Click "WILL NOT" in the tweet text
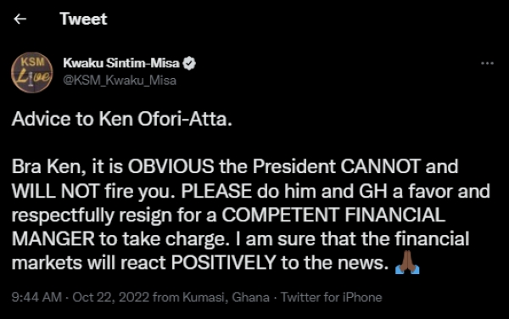Image resolution: width=509 pixels, height=319 pixels. [x=55, y=191]
